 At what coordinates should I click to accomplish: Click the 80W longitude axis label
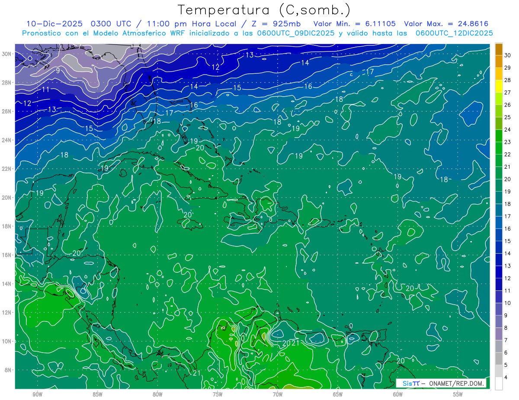[x=157, y=394]
